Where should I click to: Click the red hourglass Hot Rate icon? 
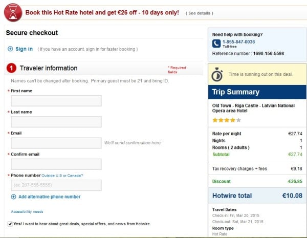pos(13,12)
